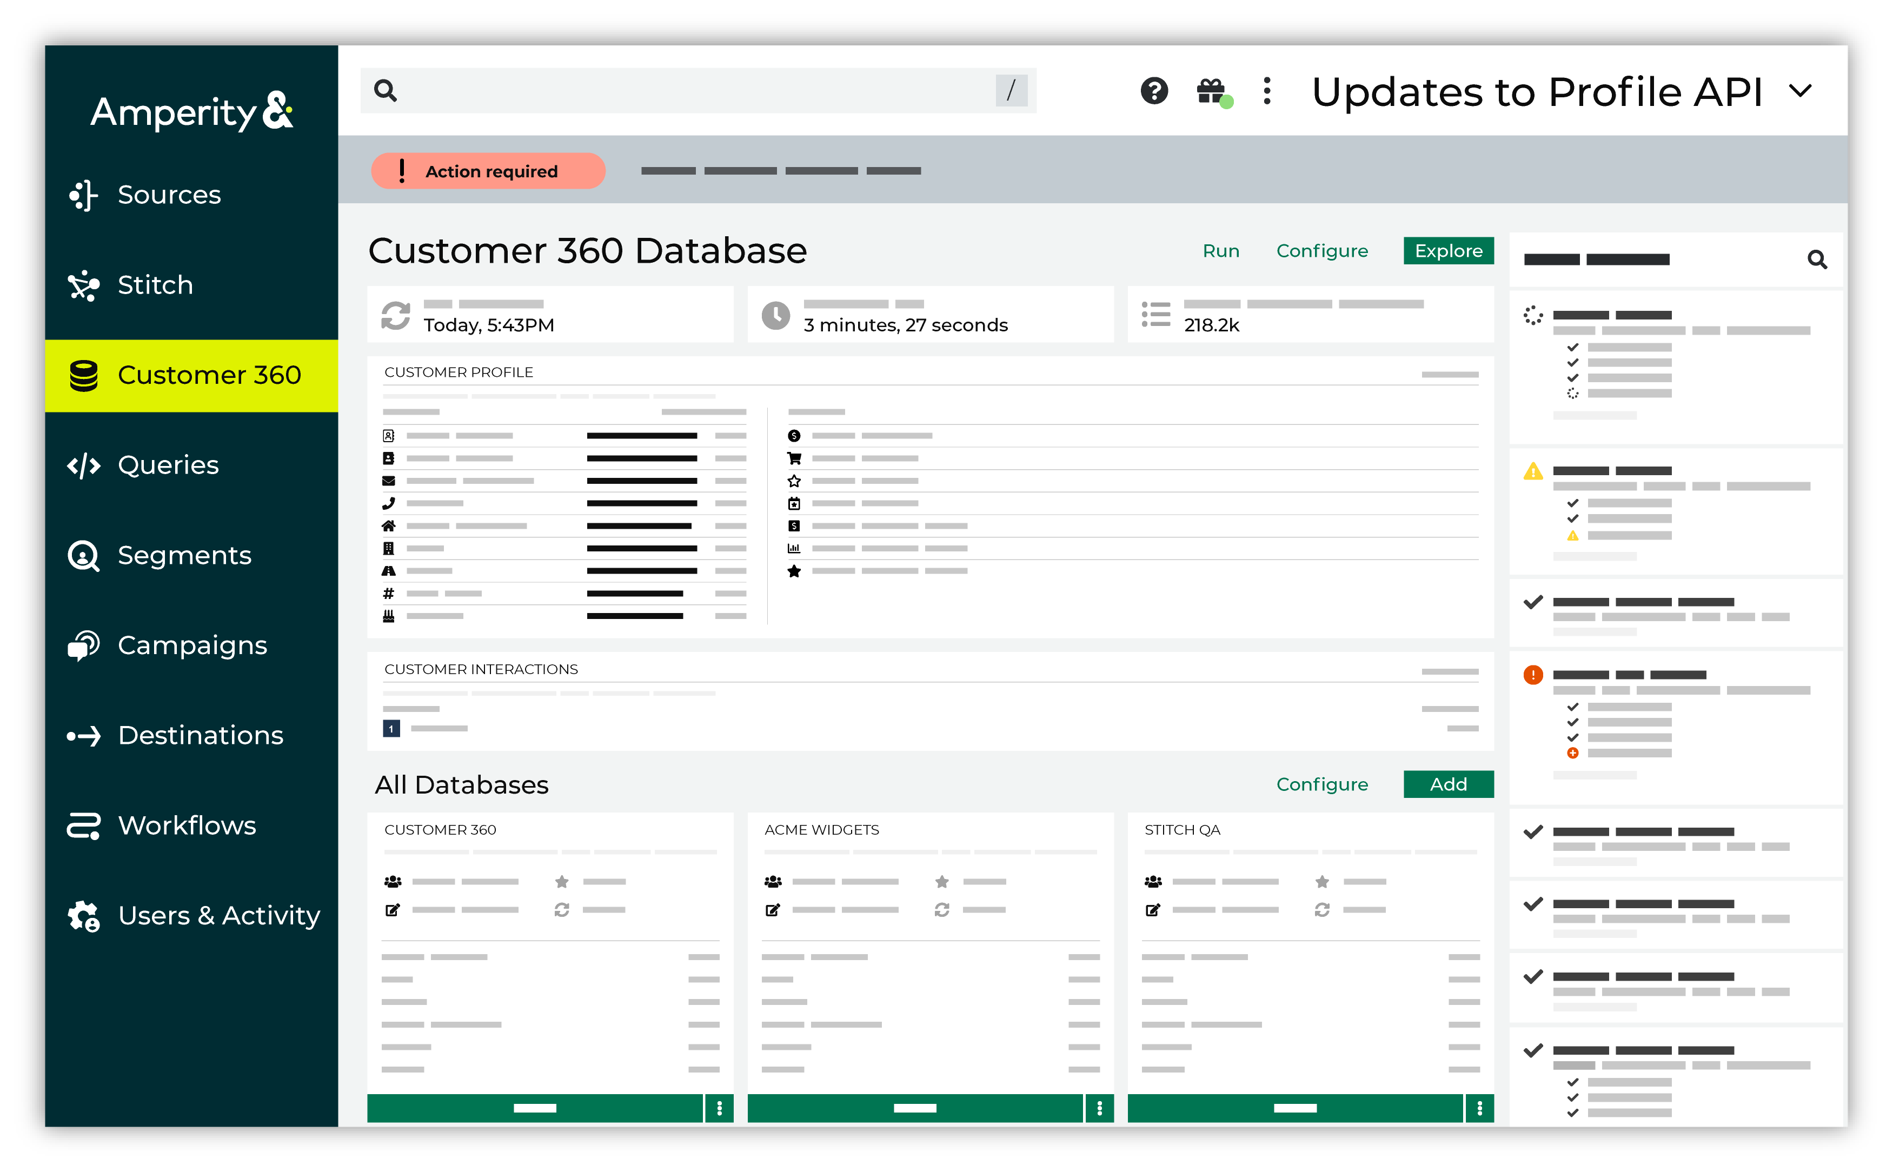
Task: Go to Destinations
Action: tap(191, 735)
